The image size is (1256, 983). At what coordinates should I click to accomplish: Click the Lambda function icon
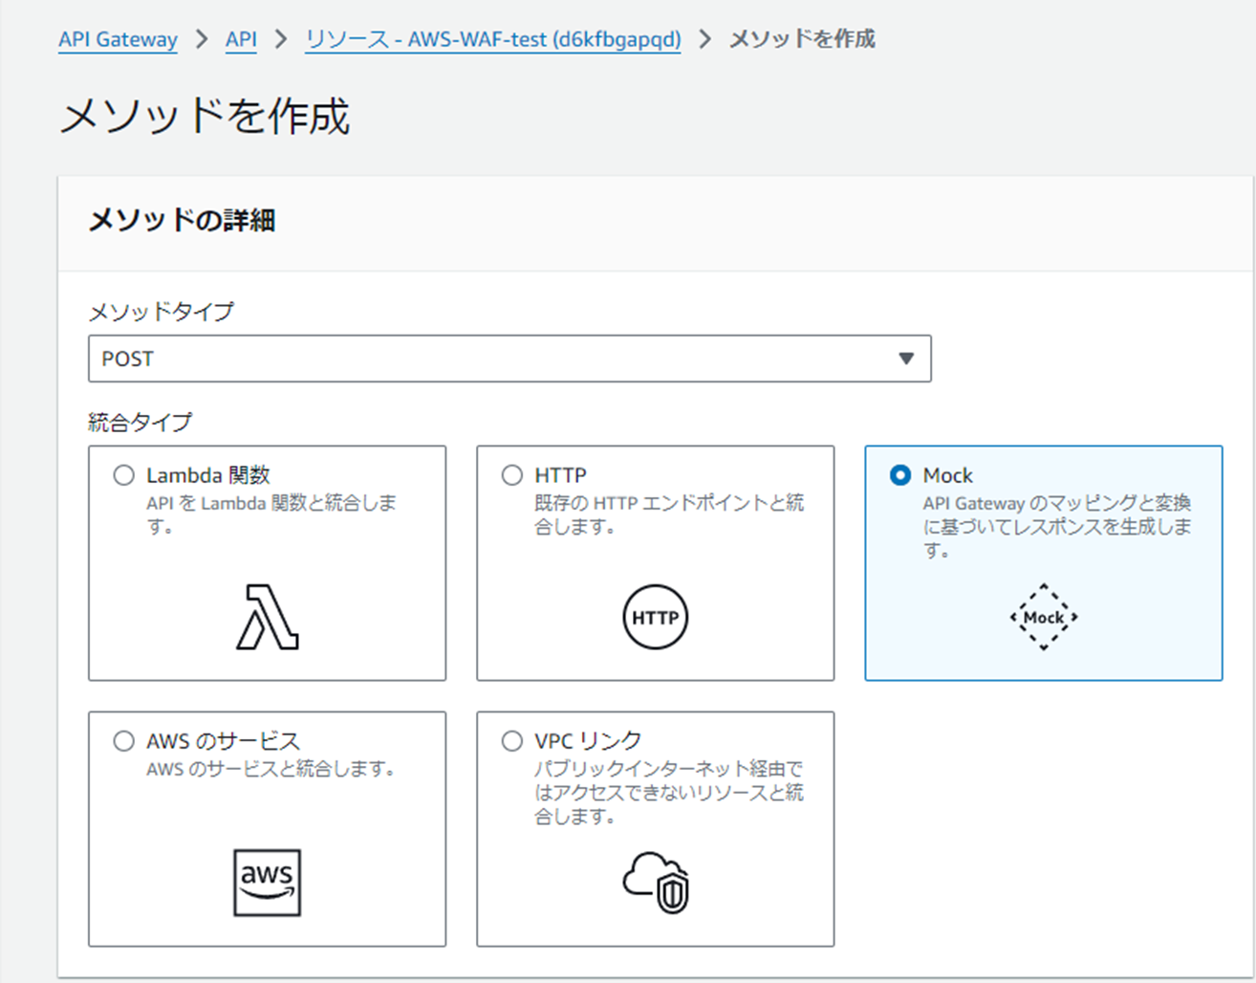point(268,617)
